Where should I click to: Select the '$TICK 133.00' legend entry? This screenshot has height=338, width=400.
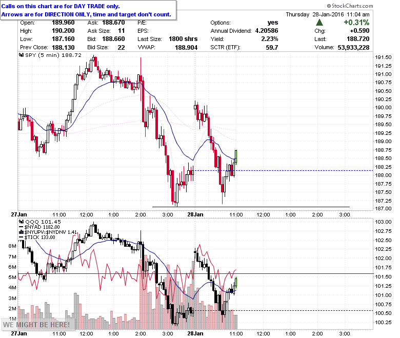click(x=40, y=237)
